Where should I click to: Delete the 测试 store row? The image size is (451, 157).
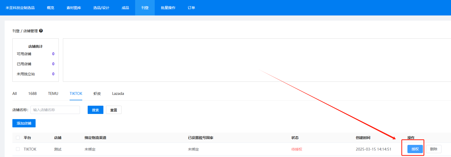(x=433, y=149)
